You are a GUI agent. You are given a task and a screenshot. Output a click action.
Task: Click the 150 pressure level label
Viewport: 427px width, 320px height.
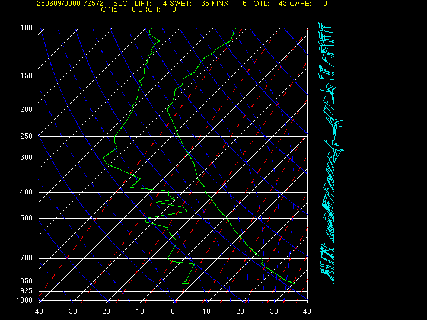pyautogui.click(x=27, y=76)
